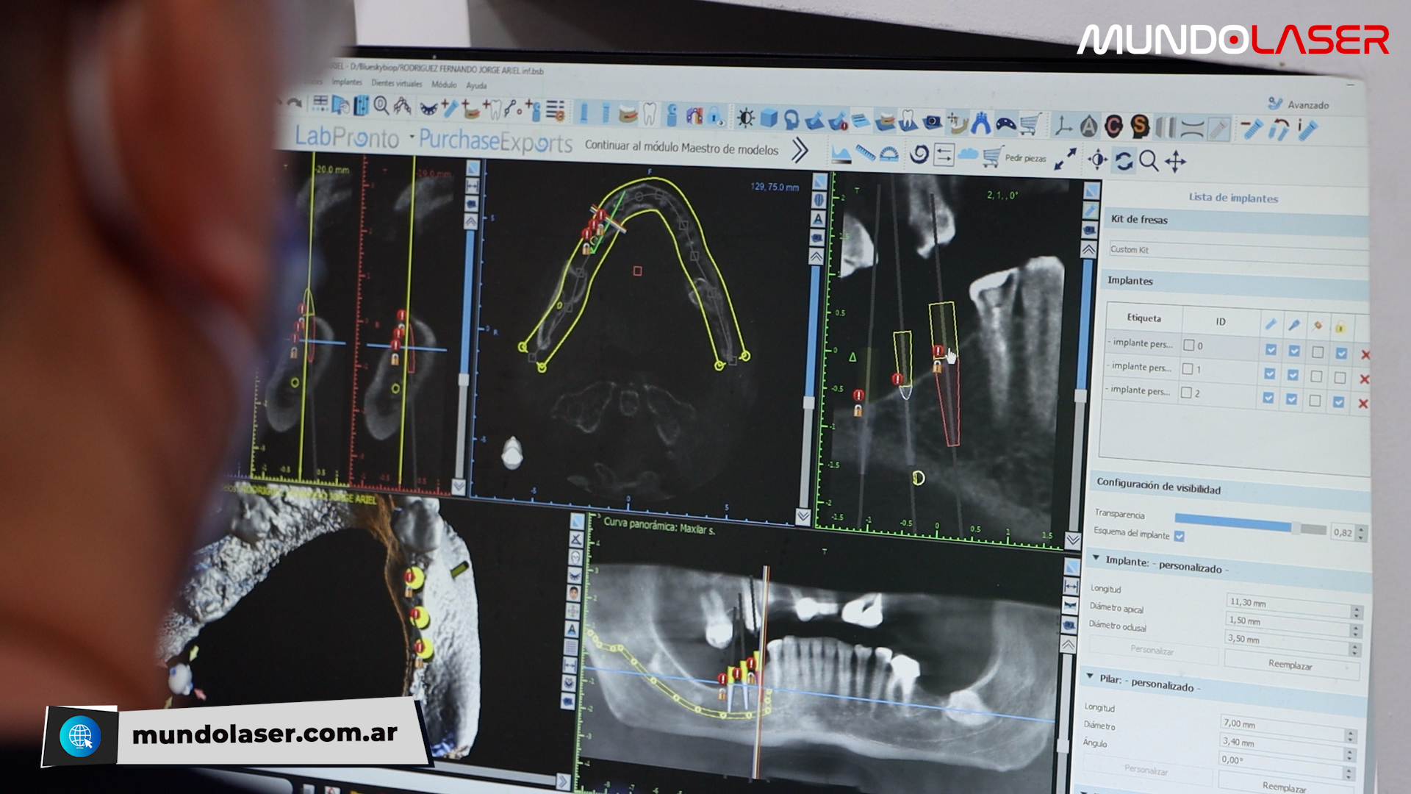Select the protractor angle tool

coord(889,154)
